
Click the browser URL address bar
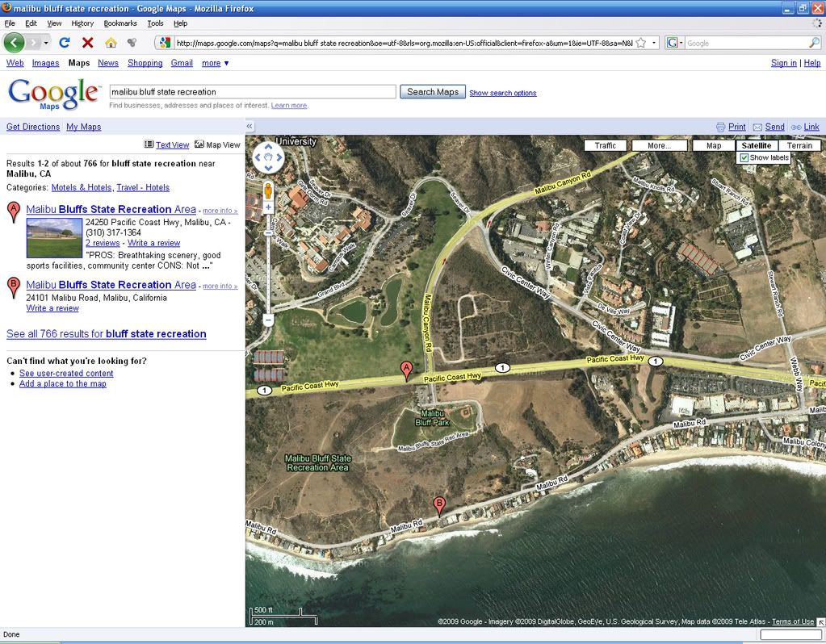tap(404, 44)
